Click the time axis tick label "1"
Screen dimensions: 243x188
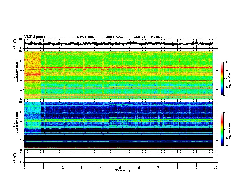(x=43, y=168)
